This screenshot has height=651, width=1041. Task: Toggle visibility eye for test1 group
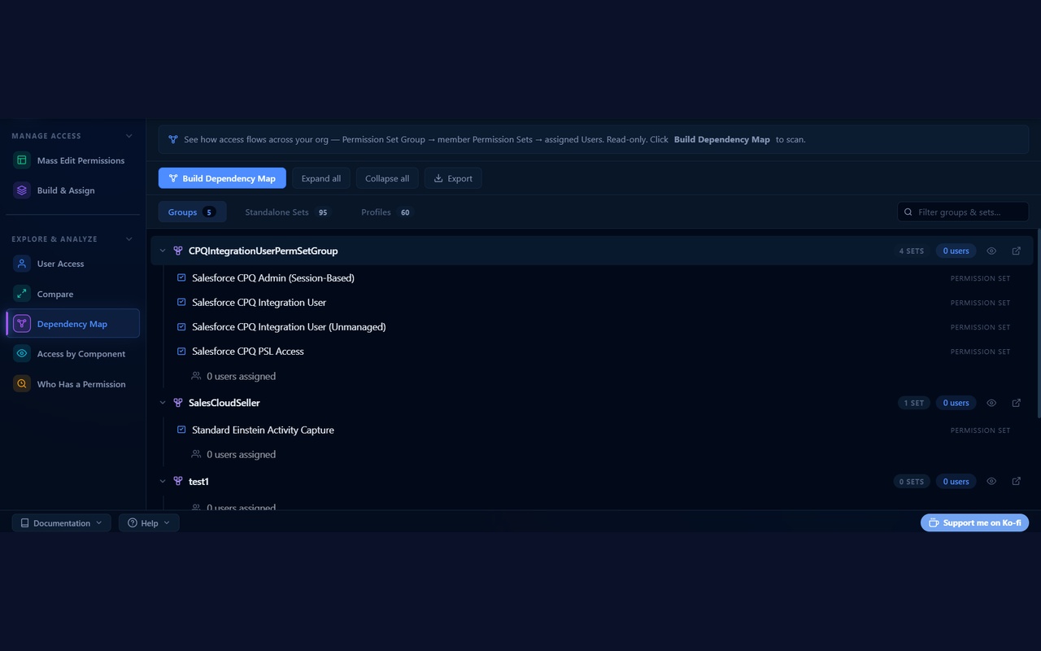tap(991, 482)
